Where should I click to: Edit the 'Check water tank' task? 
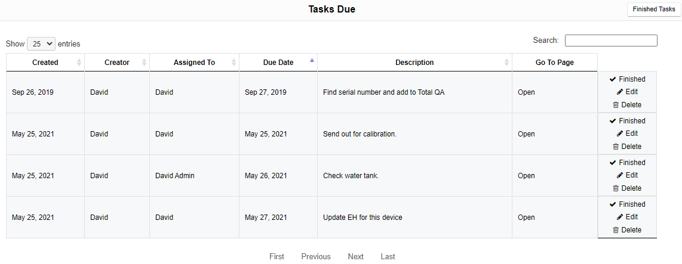[627, 175]
